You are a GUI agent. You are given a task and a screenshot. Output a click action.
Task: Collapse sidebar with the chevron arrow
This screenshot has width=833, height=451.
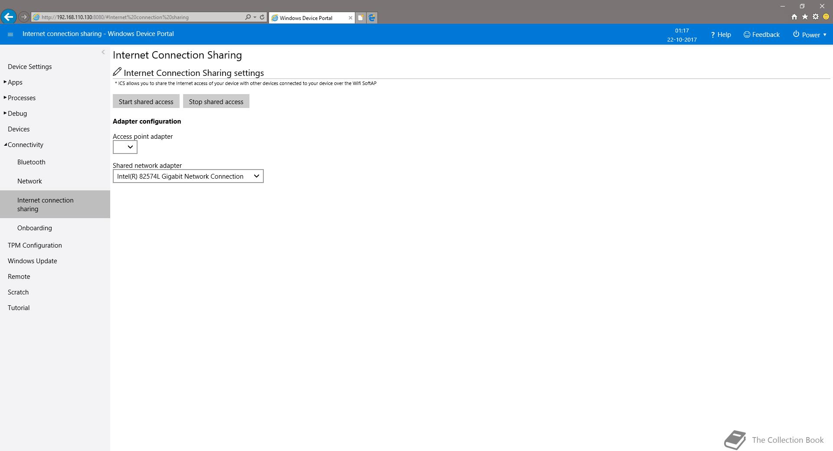[x=103, y=52]
